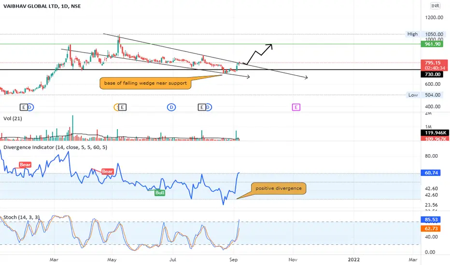Click the Low 504.00 label

click(x=425, y=95)
